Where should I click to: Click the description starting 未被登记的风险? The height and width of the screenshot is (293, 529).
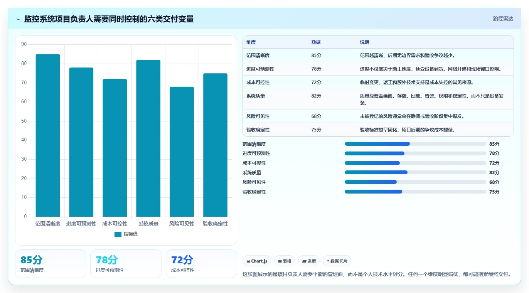(x=413, y=116)
